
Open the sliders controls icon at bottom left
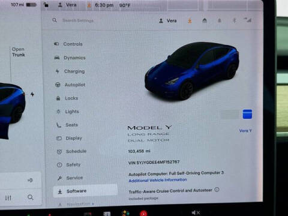click(8, 198)
